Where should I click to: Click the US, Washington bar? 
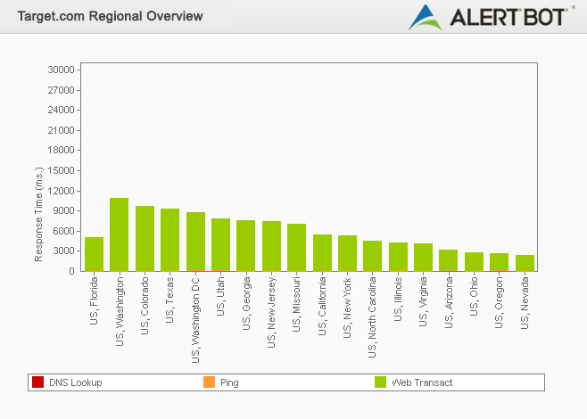[120, 234]
